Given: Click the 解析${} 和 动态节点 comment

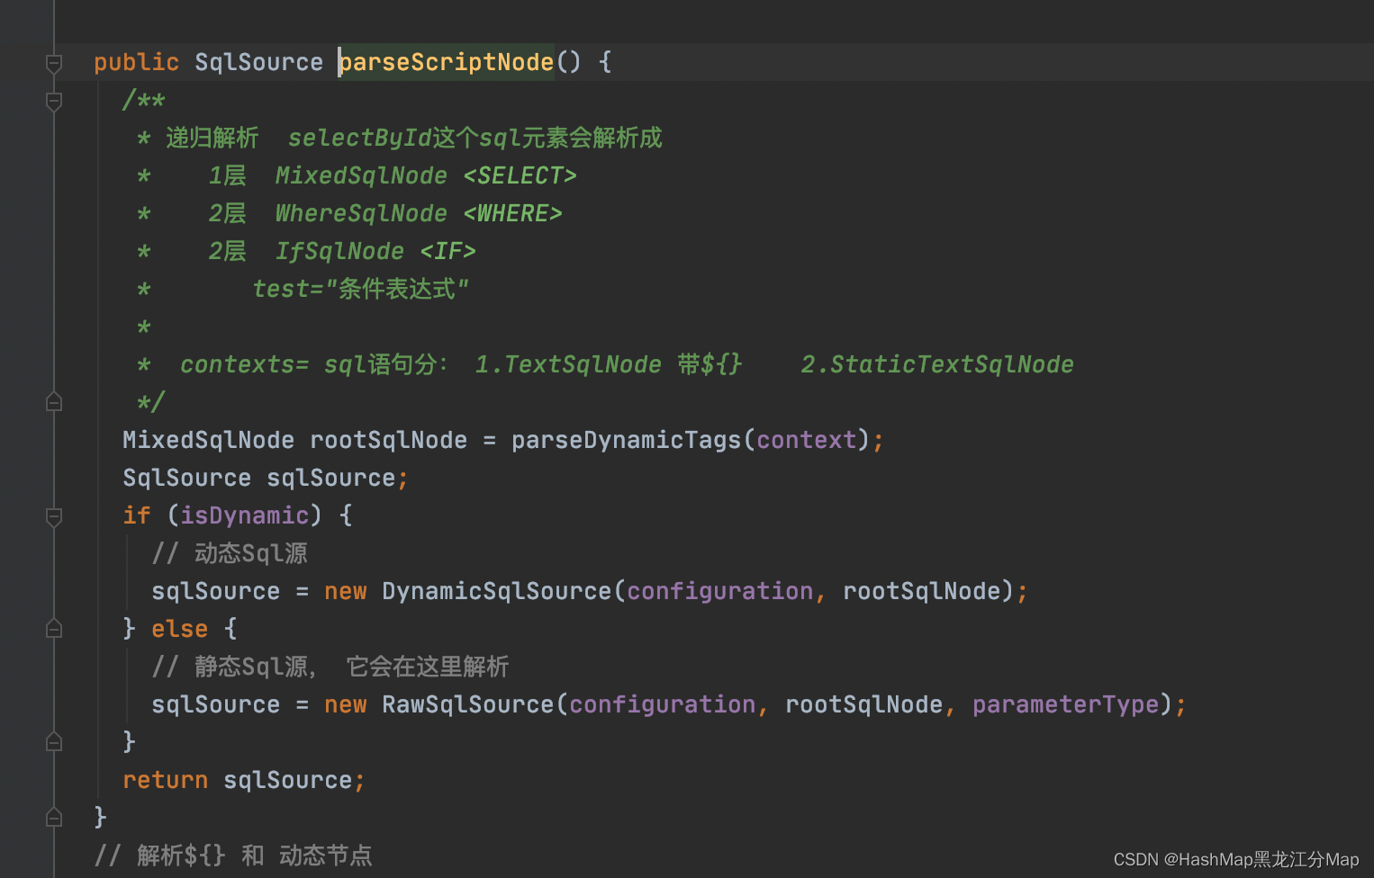Looking at the screenshot, I should (233, 856).
